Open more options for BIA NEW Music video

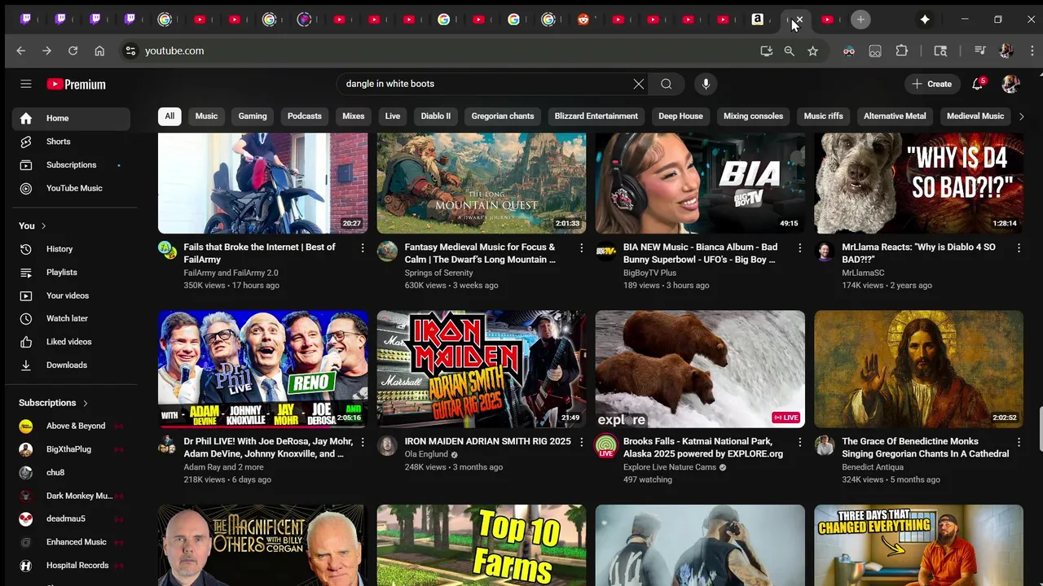(799, 247)
